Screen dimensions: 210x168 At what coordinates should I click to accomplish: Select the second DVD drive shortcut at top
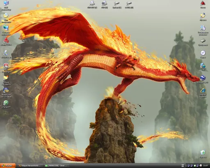point(105,5)
